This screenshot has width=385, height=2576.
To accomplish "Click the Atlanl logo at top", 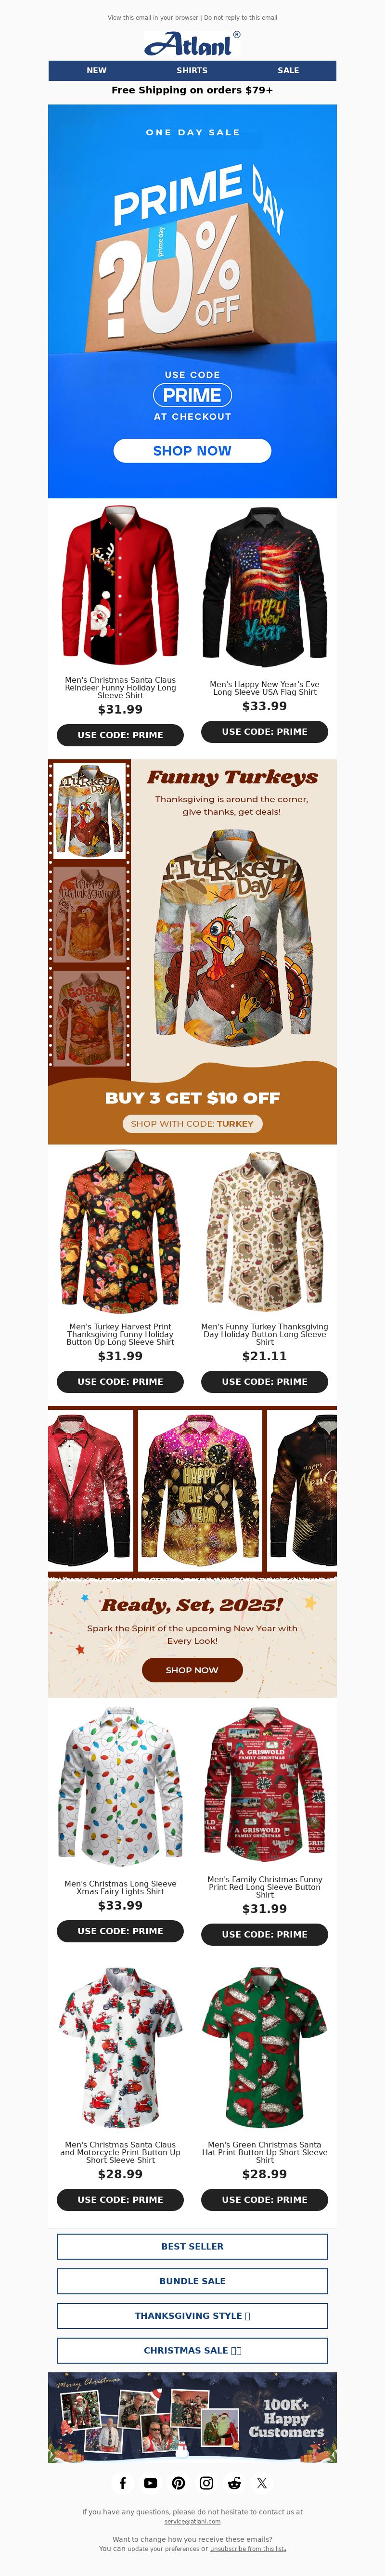I will pos(192,43).
